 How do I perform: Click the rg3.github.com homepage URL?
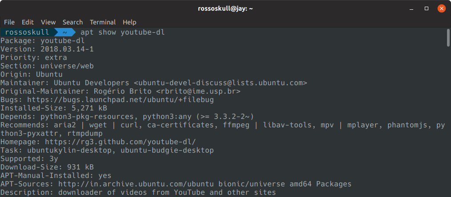[x=120, y=142]
